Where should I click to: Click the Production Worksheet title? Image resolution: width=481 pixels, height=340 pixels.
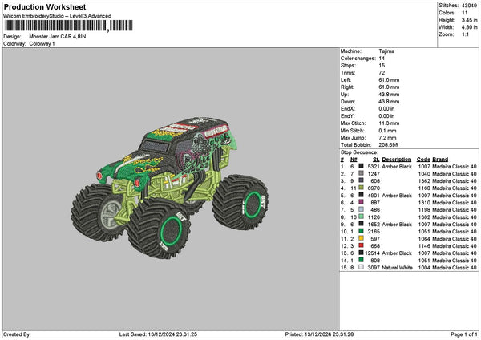[x=45, y=6]
